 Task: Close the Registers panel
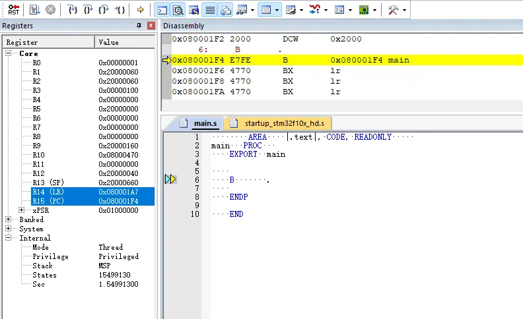(x=151, y=26)
